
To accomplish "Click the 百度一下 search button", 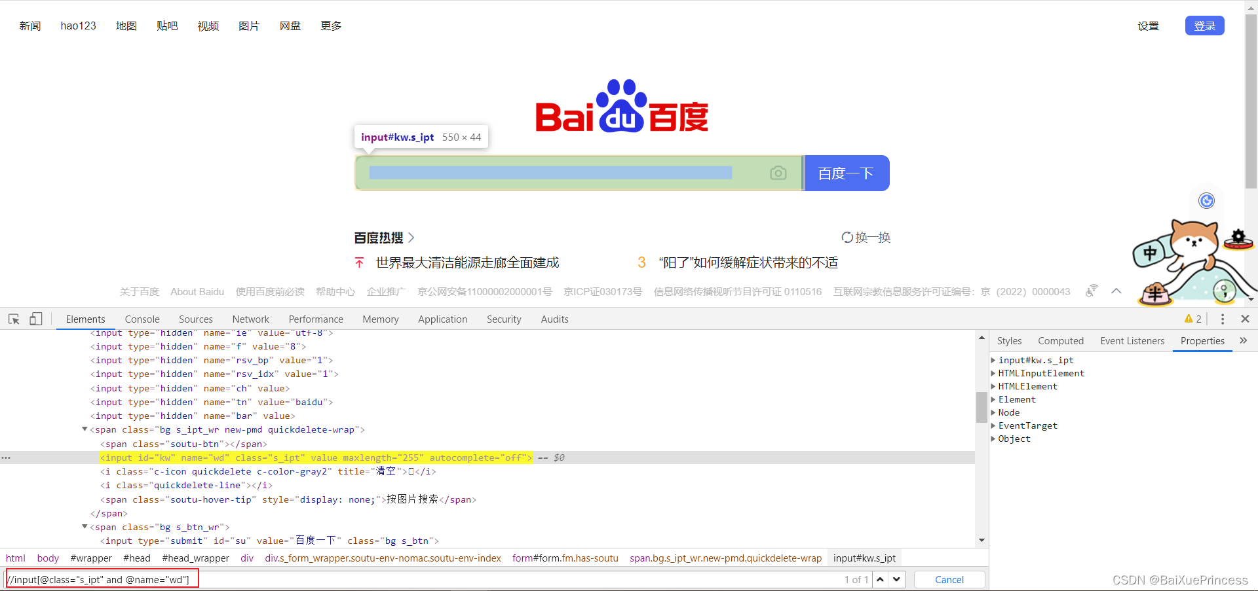I will (x=846, y=173).
